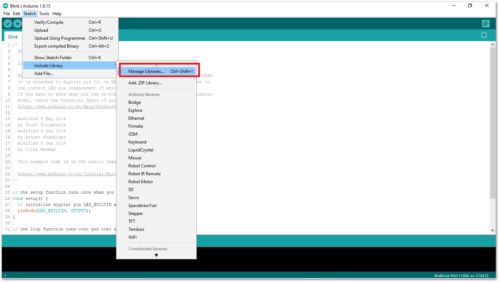The image size is (499, 282).
Task: Click the editor vertical scrollbar thumb
Action: pyautogui.click(x=492, y=123)
